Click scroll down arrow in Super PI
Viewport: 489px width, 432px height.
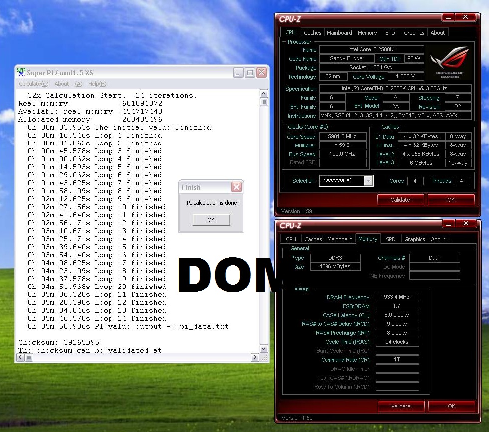click(264, 349)
